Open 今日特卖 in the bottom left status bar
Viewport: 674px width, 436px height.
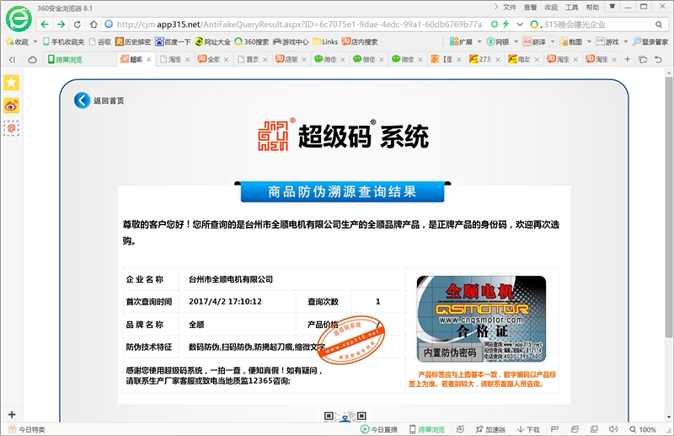(27, 429)
